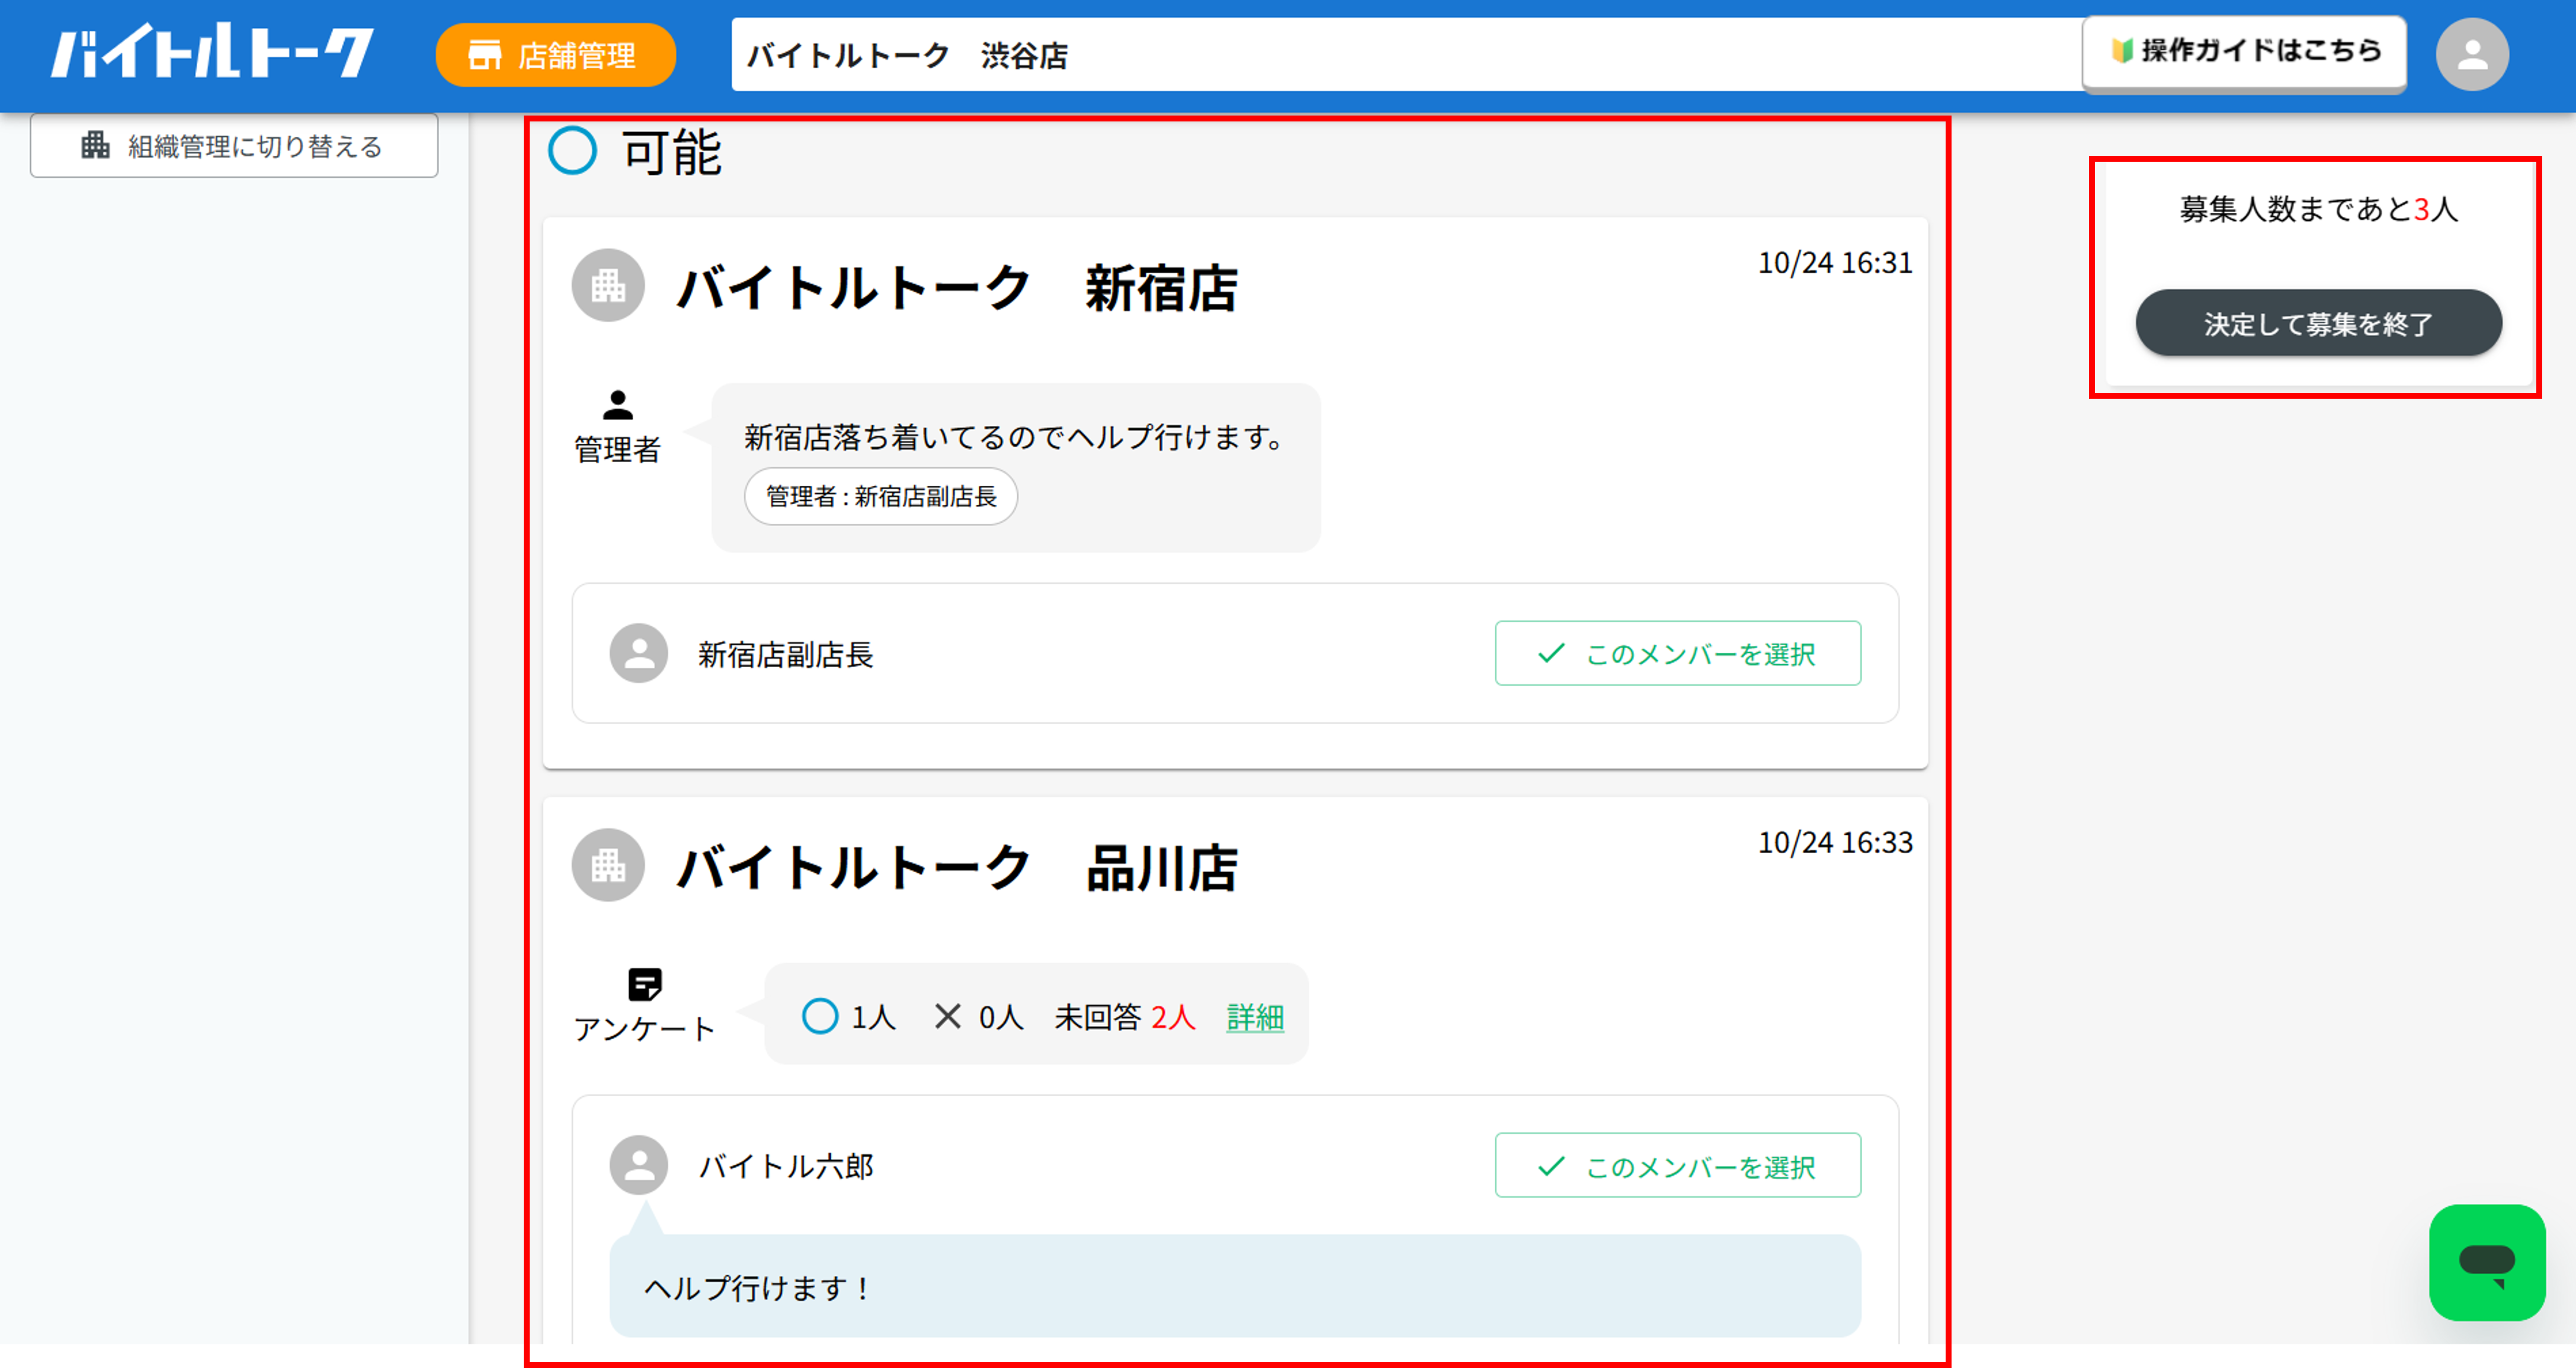2576x1368 pixels.
Task: Select member 新宿店副店長 with このメンバーを選択
Action: (x=1678, y=654)
